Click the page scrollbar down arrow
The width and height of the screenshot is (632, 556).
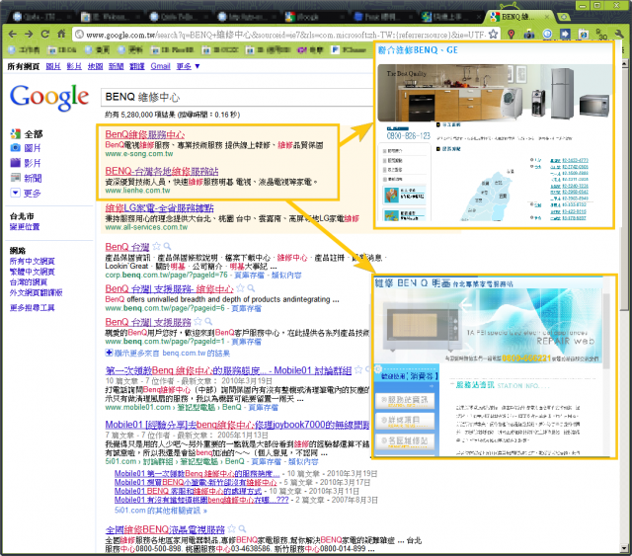(x=625, y=549)
